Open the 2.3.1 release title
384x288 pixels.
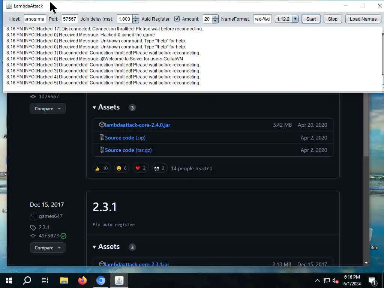pos(105,207)
